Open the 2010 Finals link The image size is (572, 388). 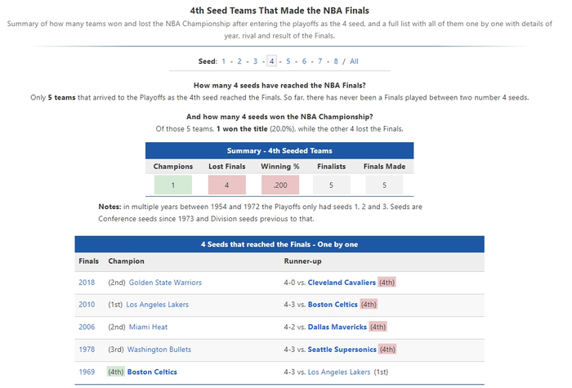coord(87,305)
